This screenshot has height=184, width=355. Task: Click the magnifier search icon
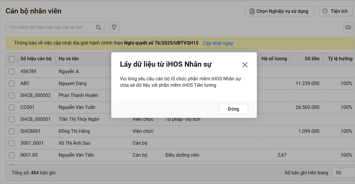98,27
